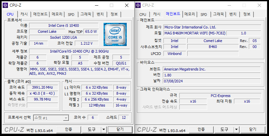Expand 도구 dropdown arrow in right window
269x136 pixels.
(x=236, y=129)
